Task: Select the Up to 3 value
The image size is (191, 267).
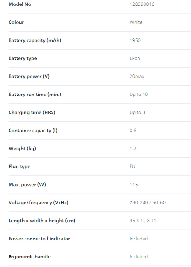Action: click(137, 112)
